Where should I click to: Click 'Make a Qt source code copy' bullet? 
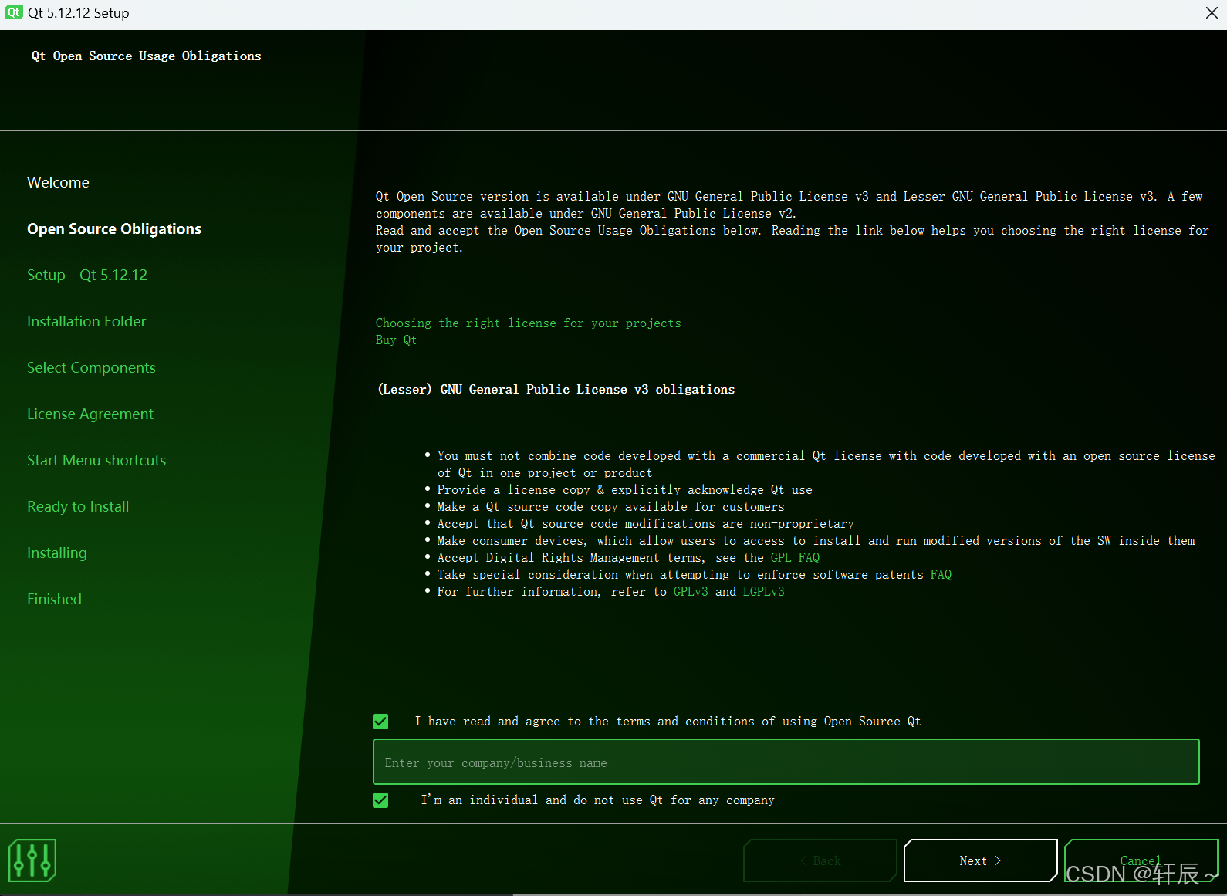tap(611, 507)
